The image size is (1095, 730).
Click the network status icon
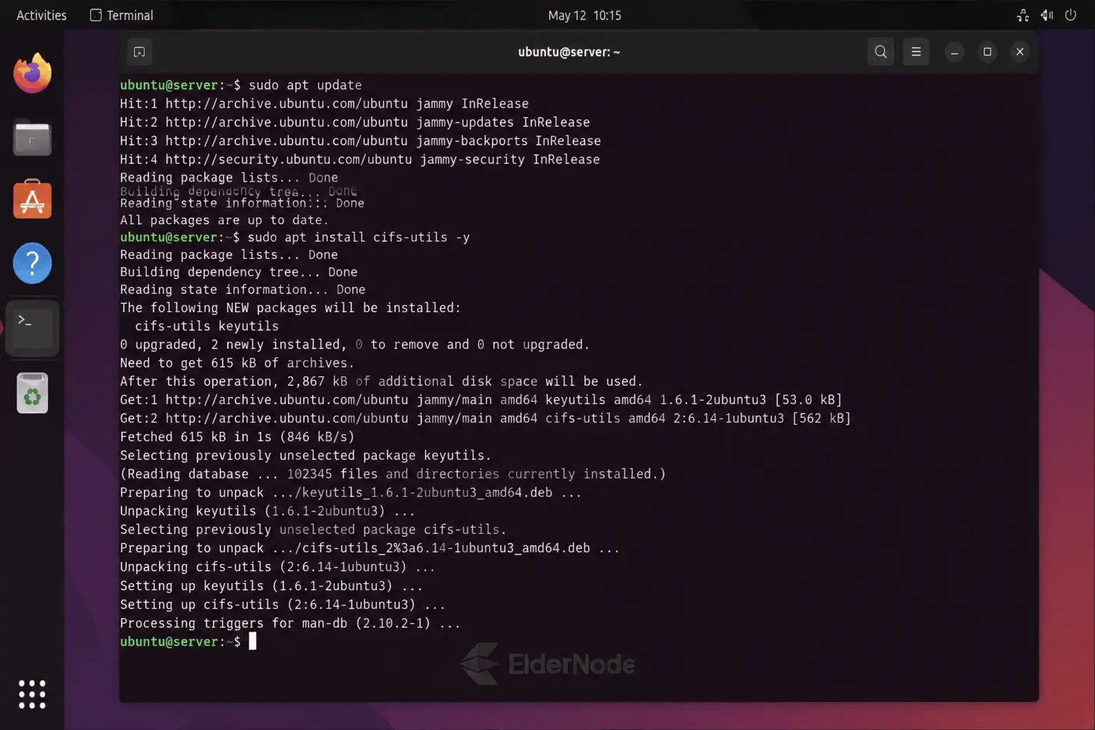(1023, 15)
